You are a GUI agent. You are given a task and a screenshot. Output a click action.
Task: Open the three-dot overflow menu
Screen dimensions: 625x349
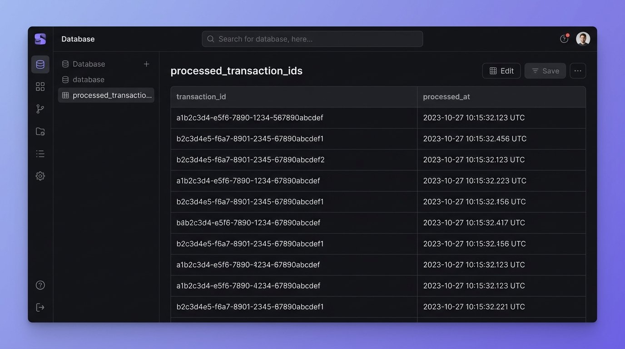coord(578,70)
